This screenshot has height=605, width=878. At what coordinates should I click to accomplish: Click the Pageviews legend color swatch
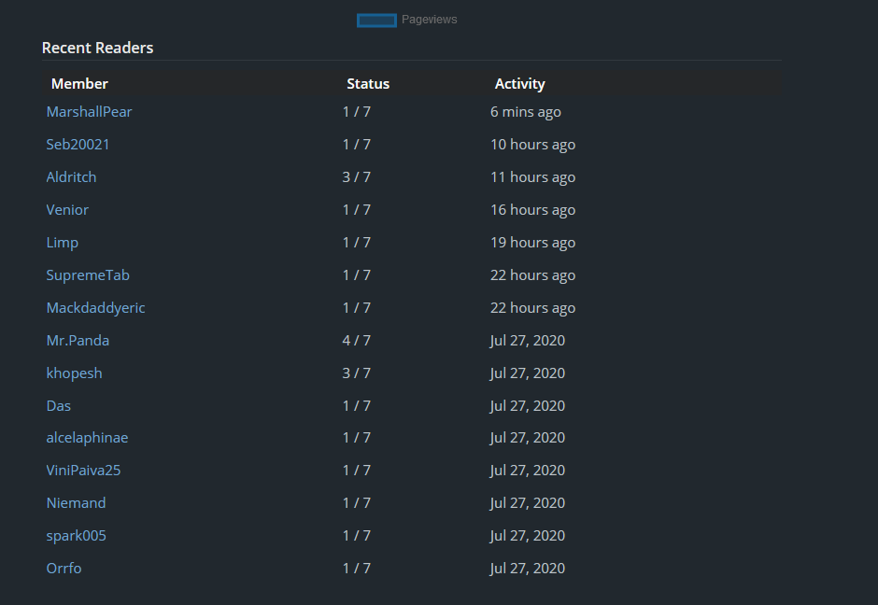376,20
